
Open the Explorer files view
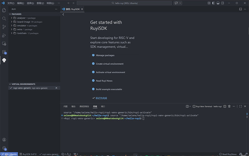pos(4,10)
